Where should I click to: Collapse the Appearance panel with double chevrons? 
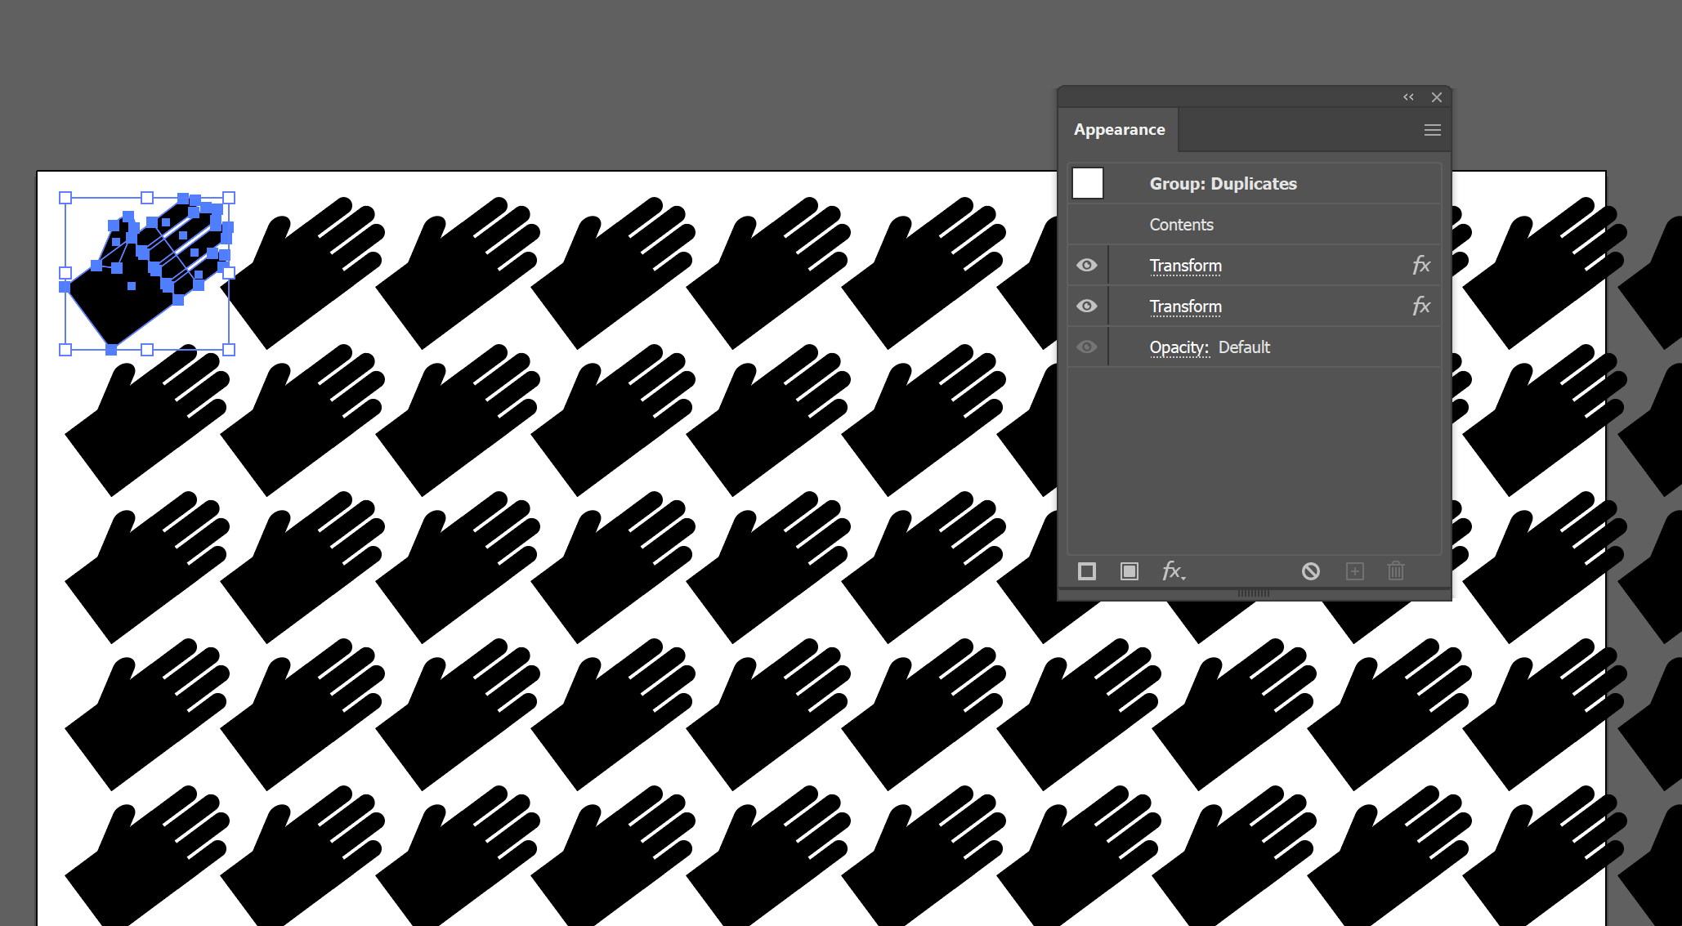click(1408, 97)
